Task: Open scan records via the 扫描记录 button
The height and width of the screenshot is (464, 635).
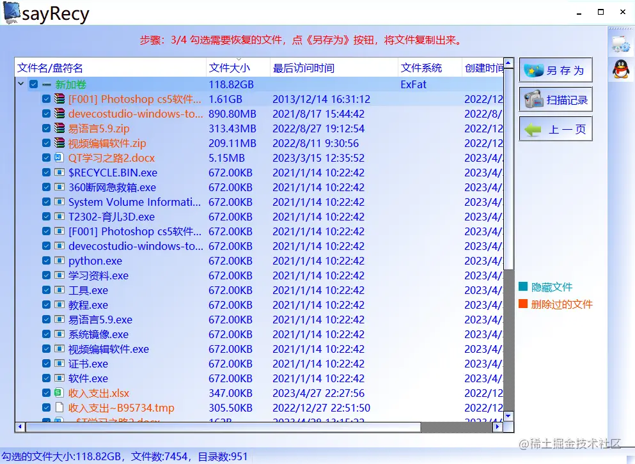Action: (x=556, y=99)
